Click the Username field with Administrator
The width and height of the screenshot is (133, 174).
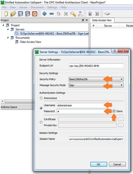[84, 105]
